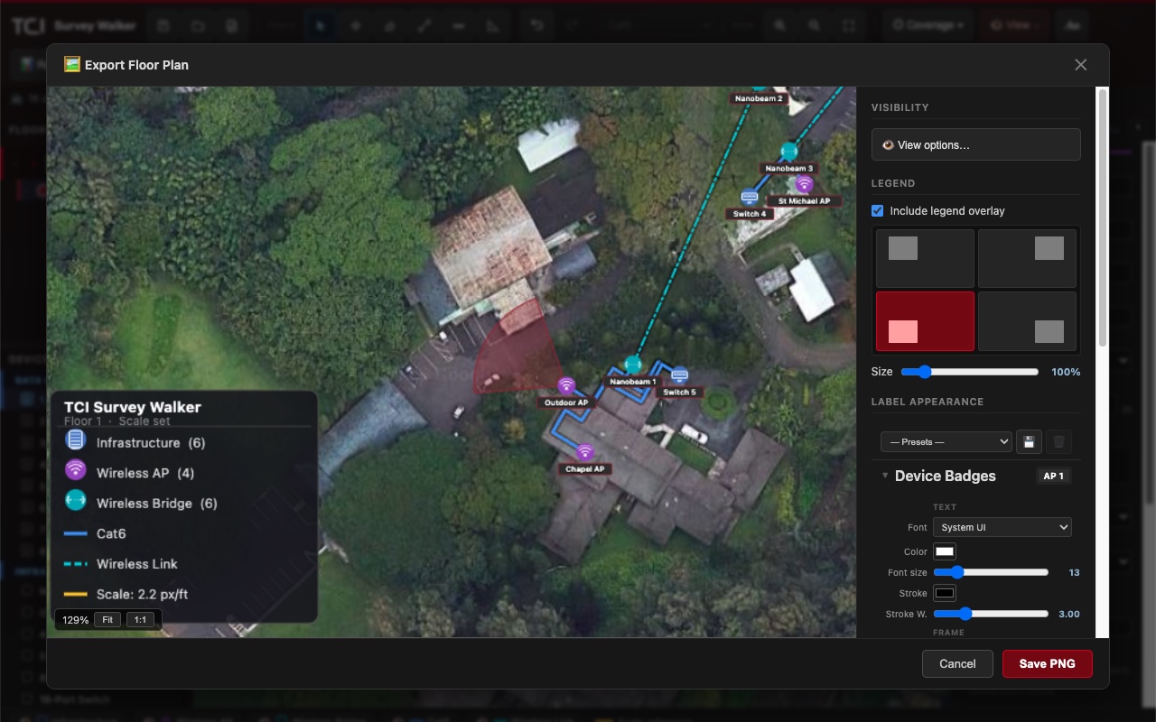Adjust the legend Size slider
This screenshot has width=1156, height=722.
(969, 372)
